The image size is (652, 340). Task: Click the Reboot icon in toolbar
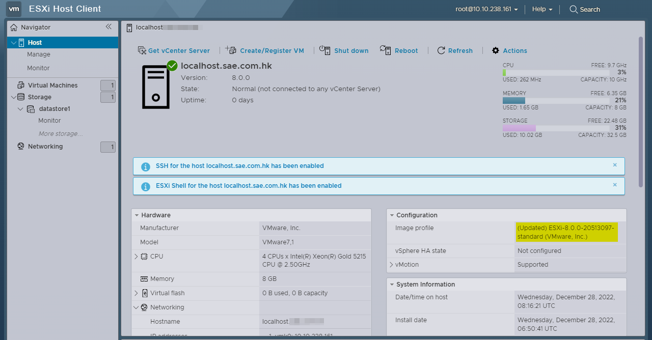385,50
